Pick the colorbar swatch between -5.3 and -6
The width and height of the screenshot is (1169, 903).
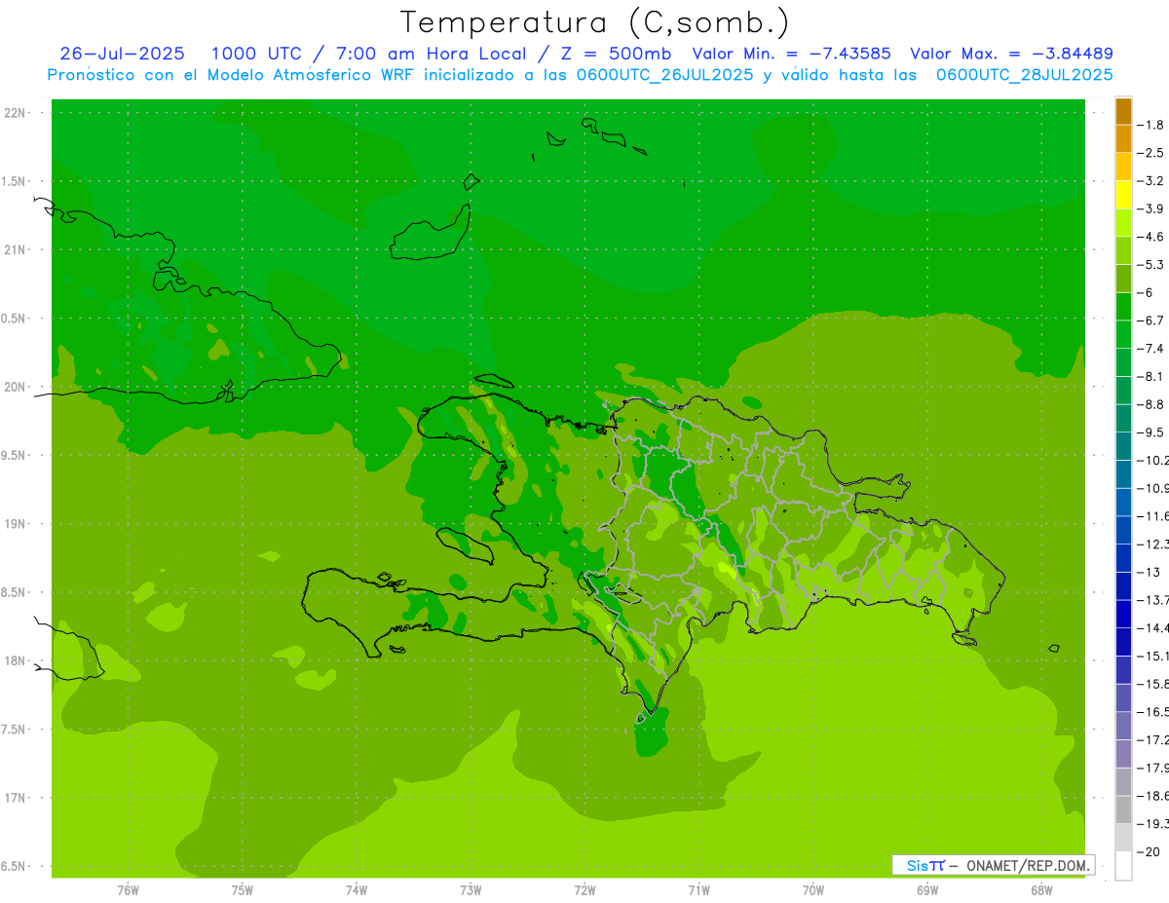(1123, 279)
